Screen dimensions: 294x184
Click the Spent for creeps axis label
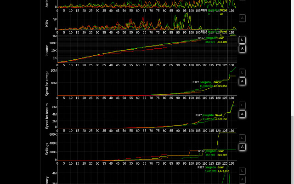47,83
